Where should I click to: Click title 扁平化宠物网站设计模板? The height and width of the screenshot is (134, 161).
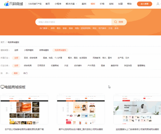[x=70, y=129]
